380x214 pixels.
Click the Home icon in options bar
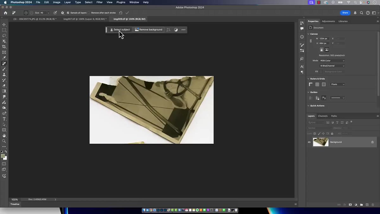tap(5, 13)
